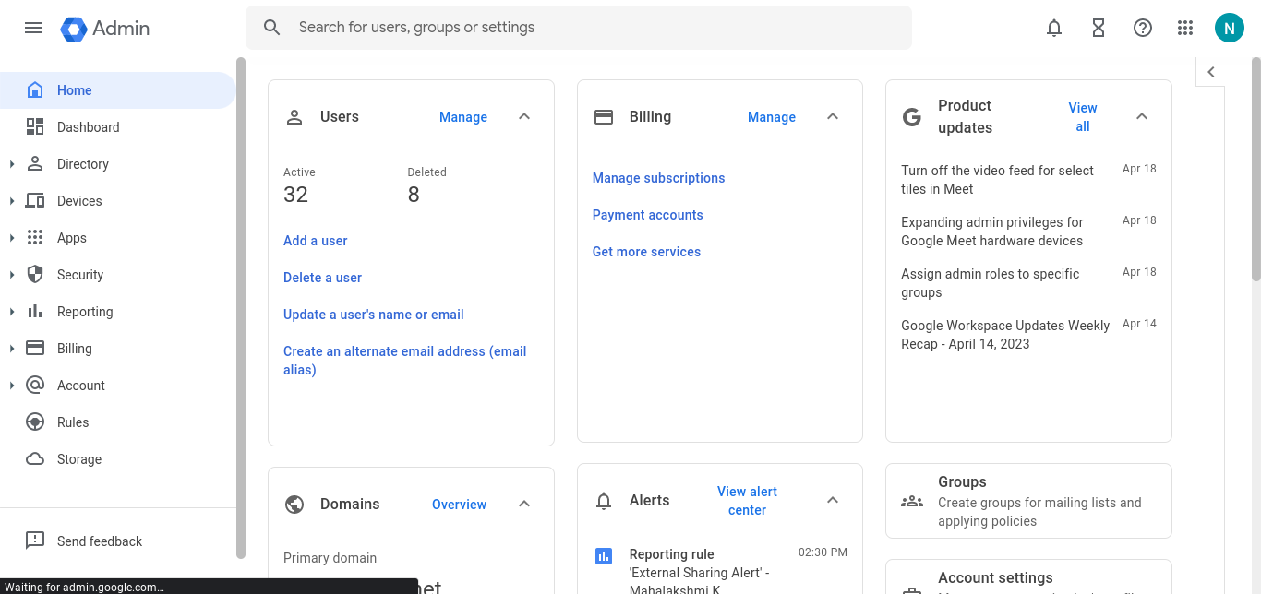The image size is (1261, 594).
Task: Open Manage subscriptions
Action: [659, 178]
